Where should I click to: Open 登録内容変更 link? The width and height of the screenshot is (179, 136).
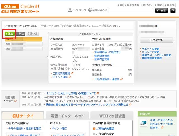102,59
